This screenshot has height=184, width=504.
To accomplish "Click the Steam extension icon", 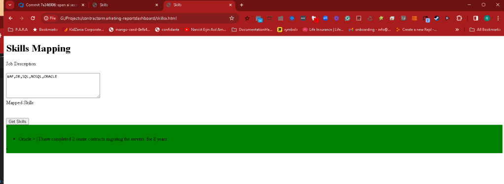I will tap(436, 18).
